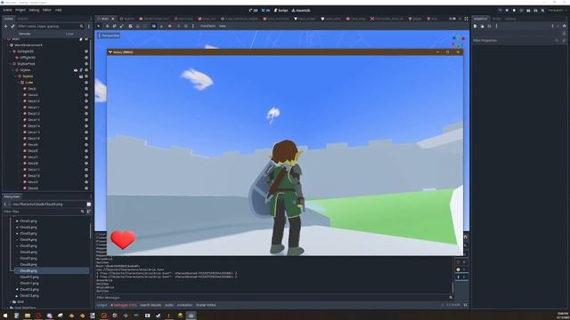
Task: Click the save resource icon in Inspector
Action: pyautogui.click(x=489, y=26)
